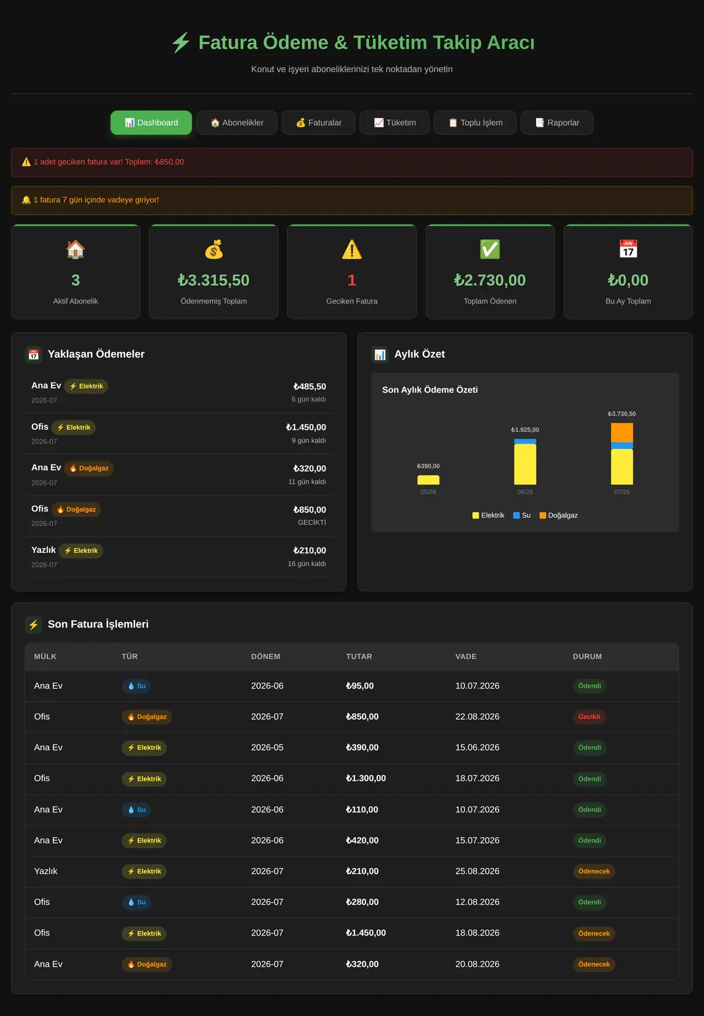Click the warning icon in the overdue alert
The width and height of the screenshot is (704, 1016).
click(x=26, y=162)
